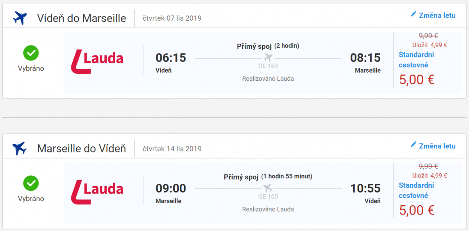Screen dimensions: 469x231
Task: Click the čtvrtek 14 lis 2019 date
Action: (172, 149)
